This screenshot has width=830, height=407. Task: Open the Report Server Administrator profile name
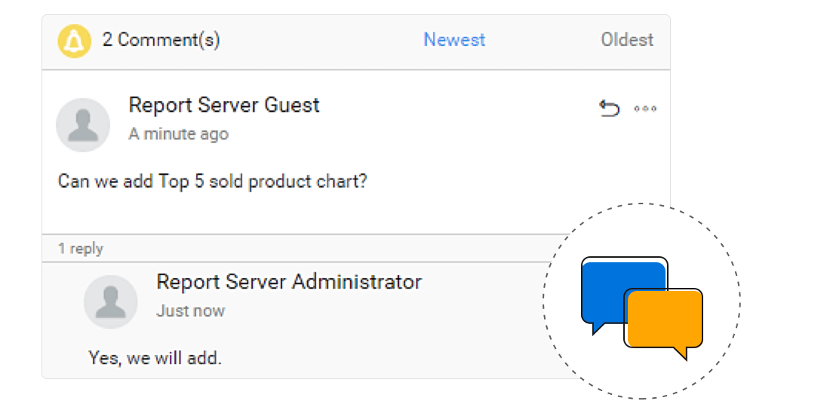[289, 283]
